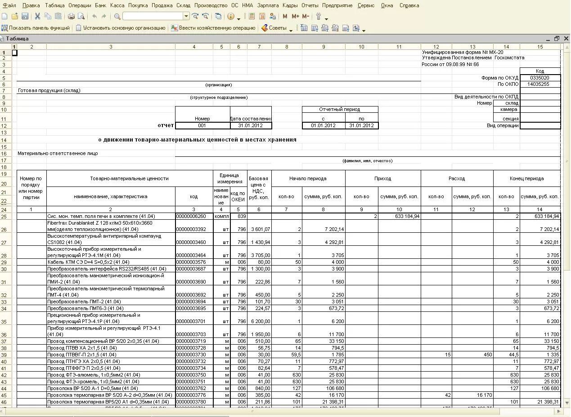Undo the last action with the left arrow
This screenshot has width=571, height=417.
94,16
